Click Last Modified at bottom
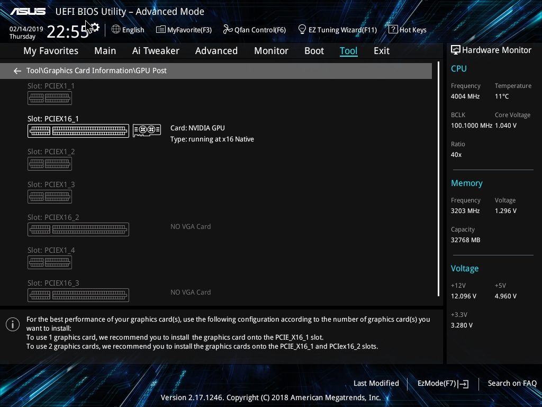This screenshot has width=542, height=407. (x=376, y=384)
